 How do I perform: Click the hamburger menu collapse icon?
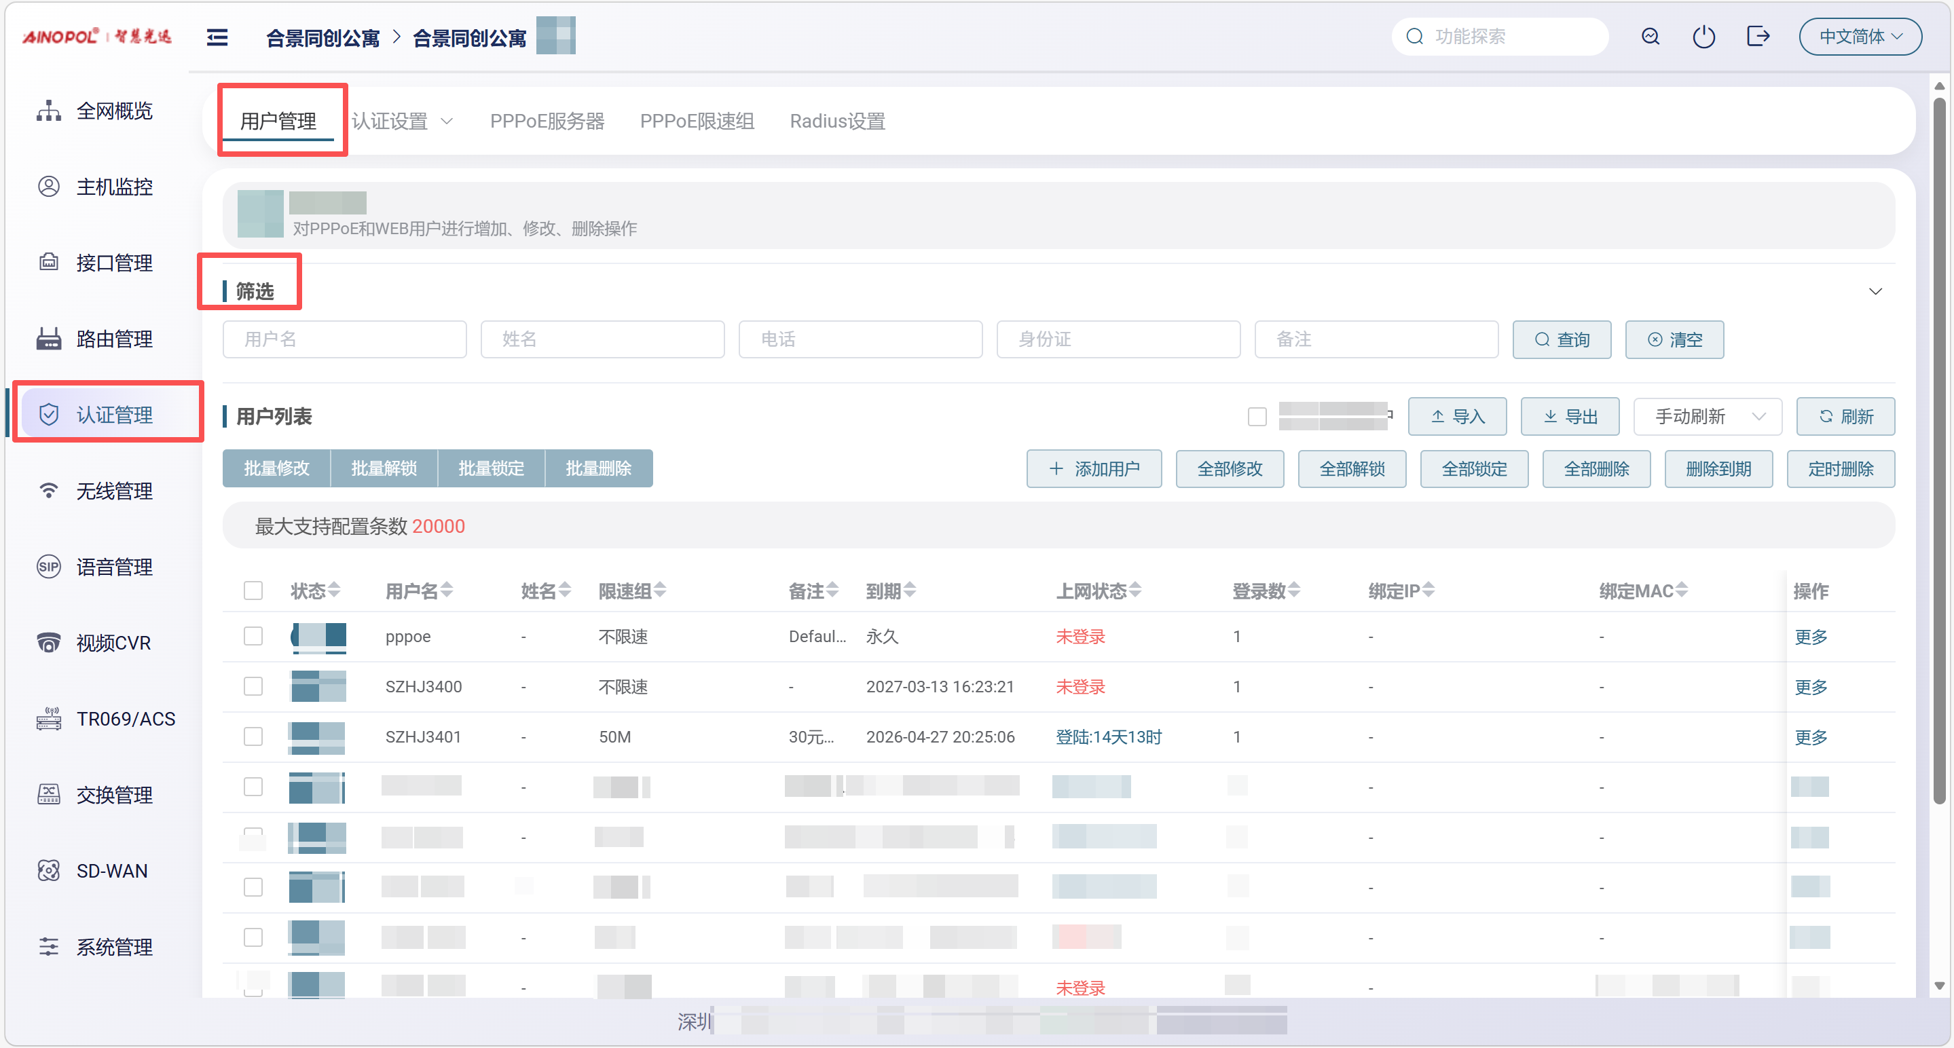pyautogui.click(x=217, y=37)
